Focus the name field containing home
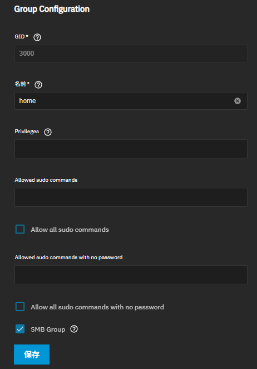Viewport: 257px width, 369px height. coord(131,101)
